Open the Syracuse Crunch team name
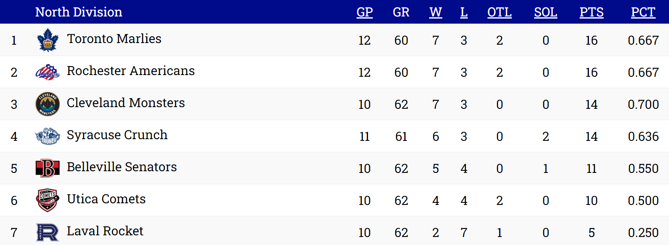The width and height of the screenshot is (669, 245). coord(117,135)
